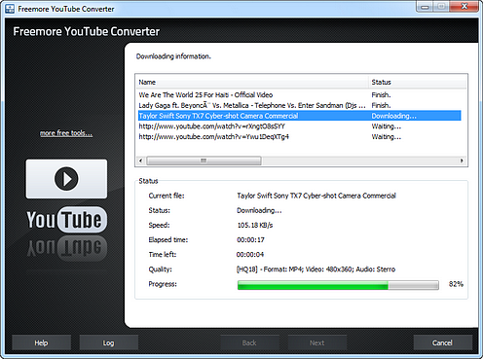Viewport: 483px width, 359px height.
Task: Click the Freemore app icon in title bar
Action: pyautogui.click(x=10, y=9)
